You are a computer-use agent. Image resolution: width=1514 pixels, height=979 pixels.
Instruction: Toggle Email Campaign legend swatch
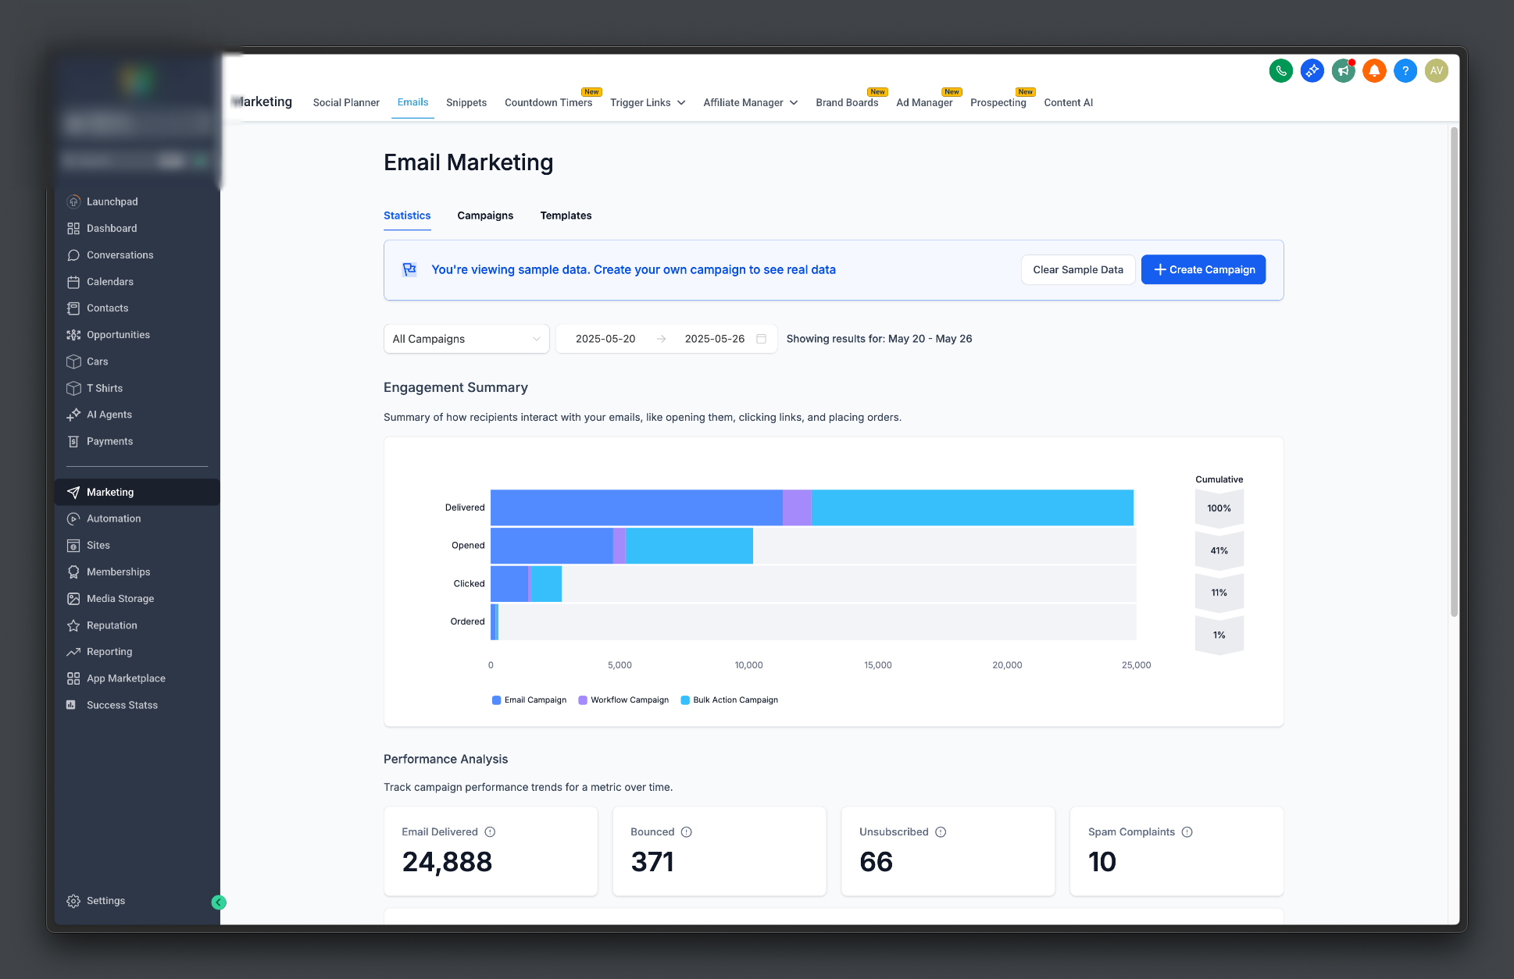click(x=496, y=700)
